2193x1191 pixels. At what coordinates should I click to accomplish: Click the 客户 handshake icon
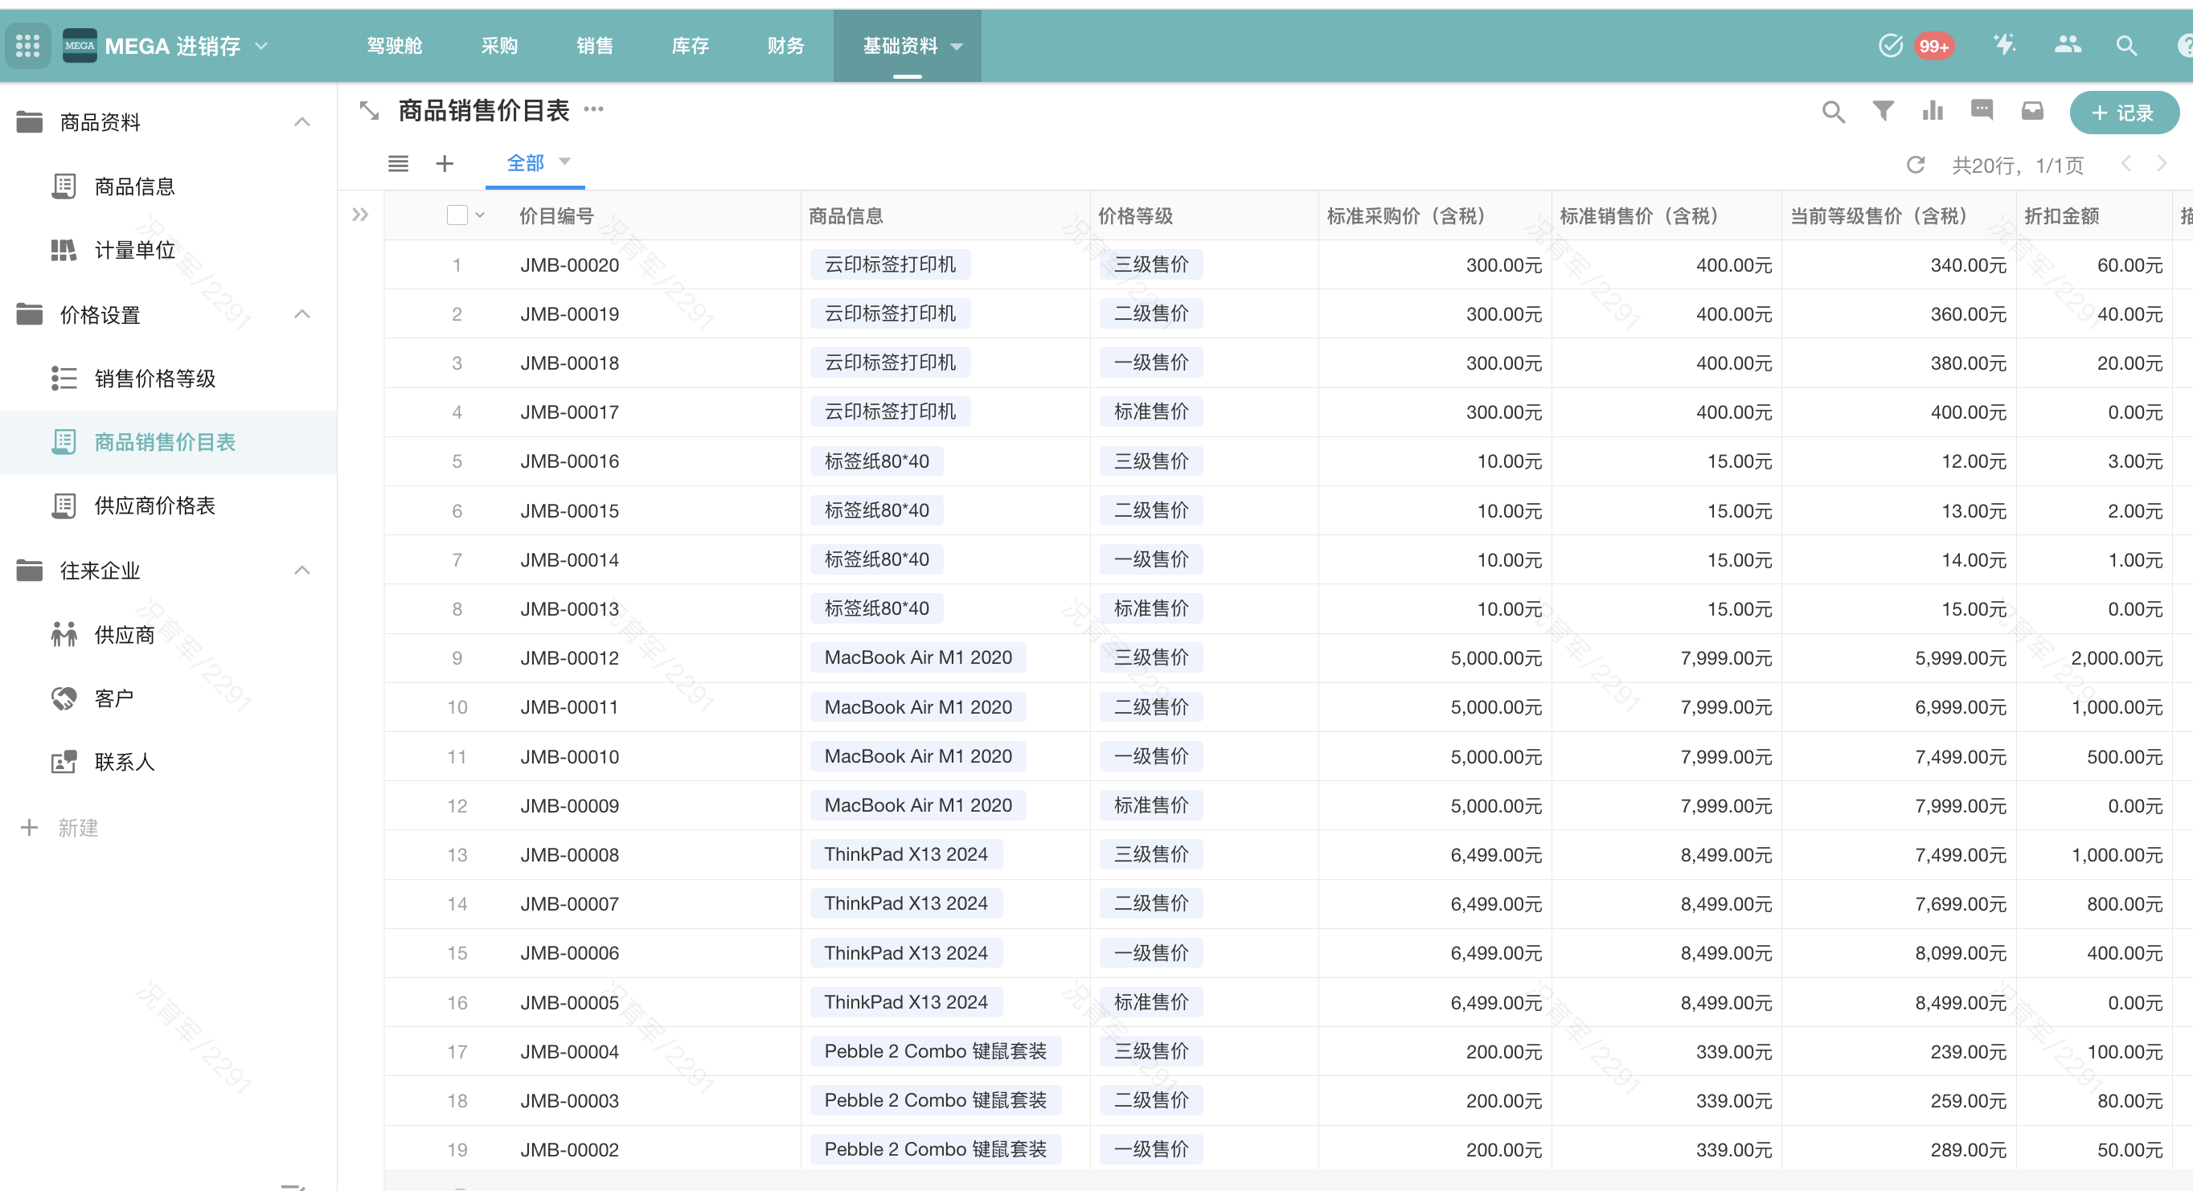point(64,698)
